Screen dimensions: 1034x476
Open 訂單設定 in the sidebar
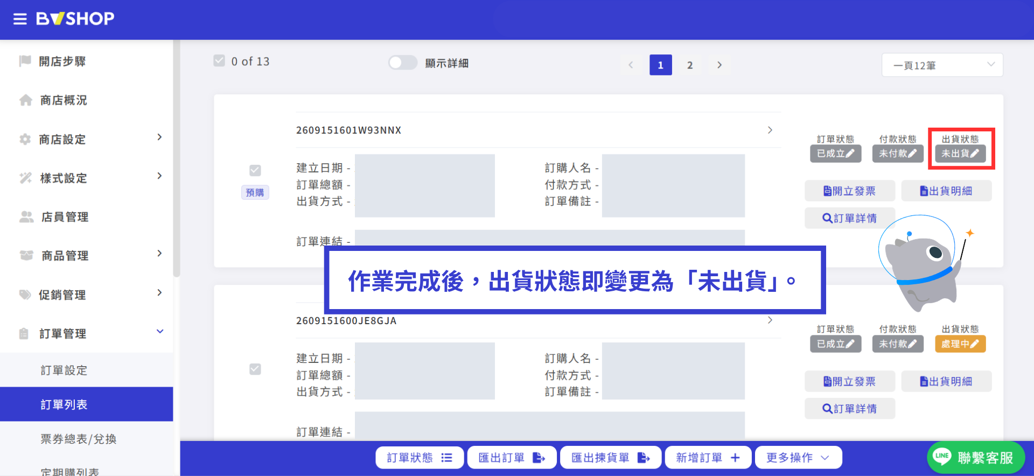coord(64,370)
